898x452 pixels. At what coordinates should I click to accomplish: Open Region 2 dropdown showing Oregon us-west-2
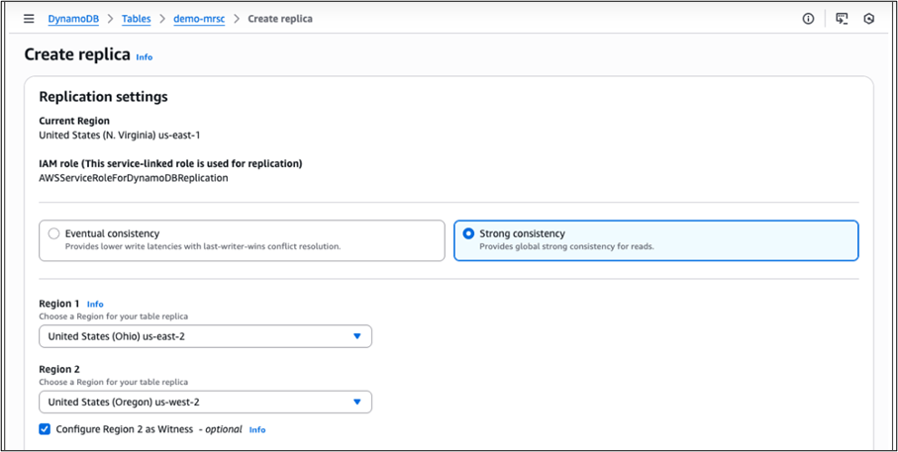click(205, 403)
